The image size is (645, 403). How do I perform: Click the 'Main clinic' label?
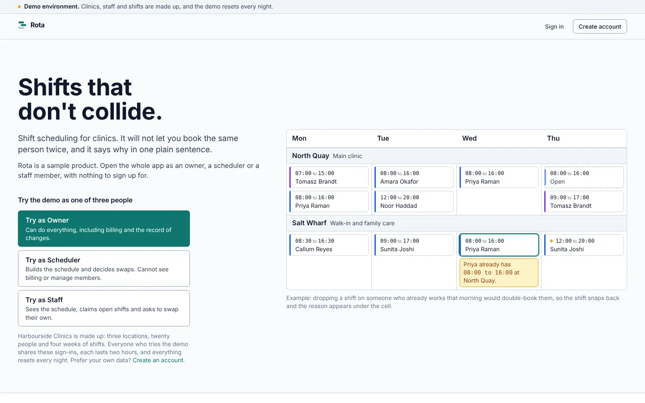348,156
